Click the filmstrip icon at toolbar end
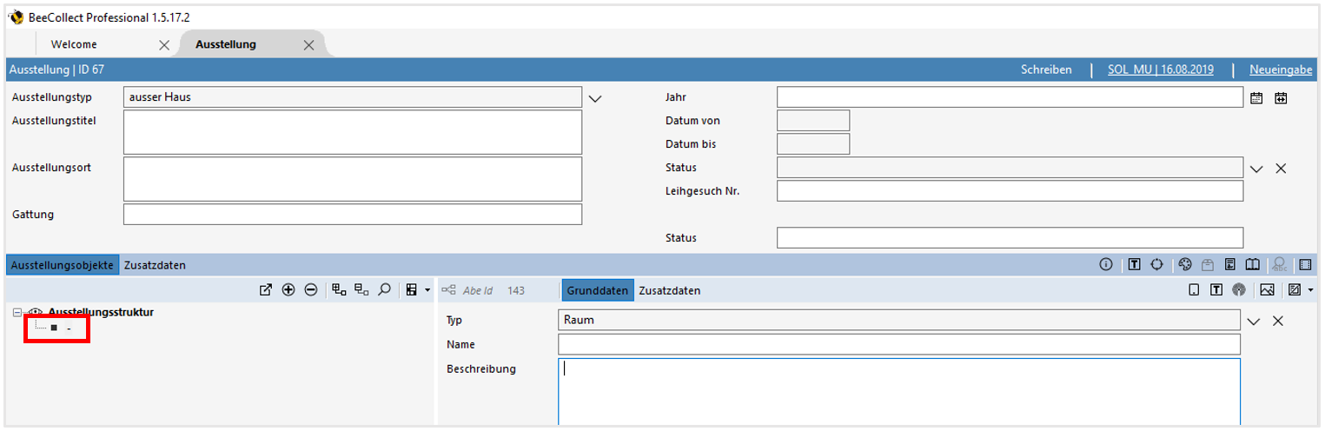 (x=1305, y=265)
